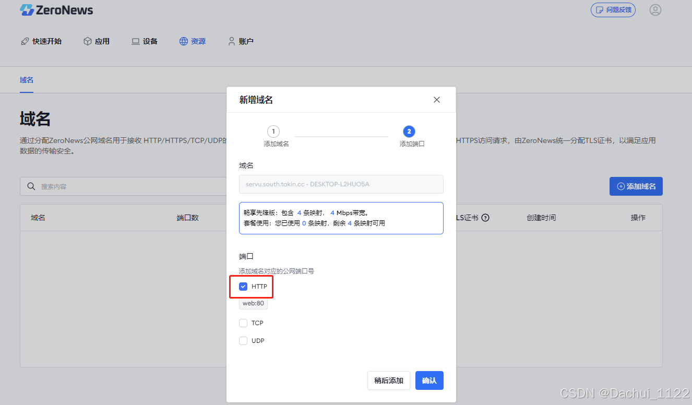
Task: Open the 快速开始 menu
Action: 41,41
